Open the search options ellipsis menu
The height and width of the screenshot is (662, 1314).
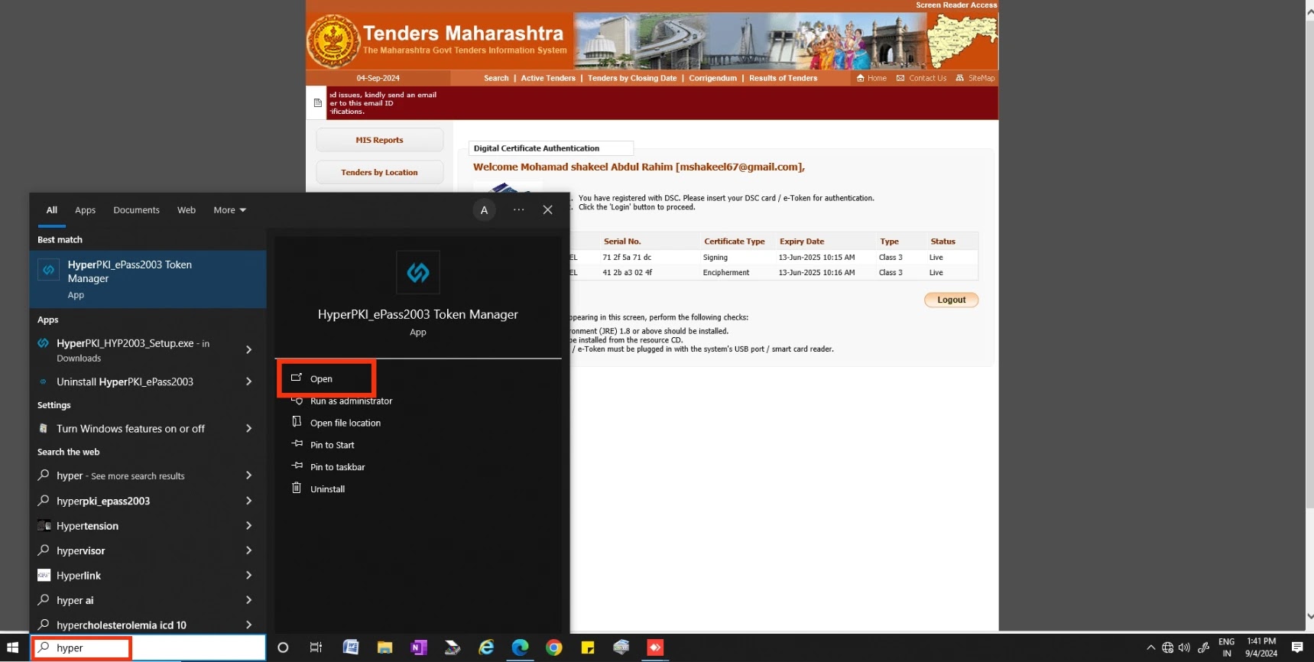coord(519,209)
